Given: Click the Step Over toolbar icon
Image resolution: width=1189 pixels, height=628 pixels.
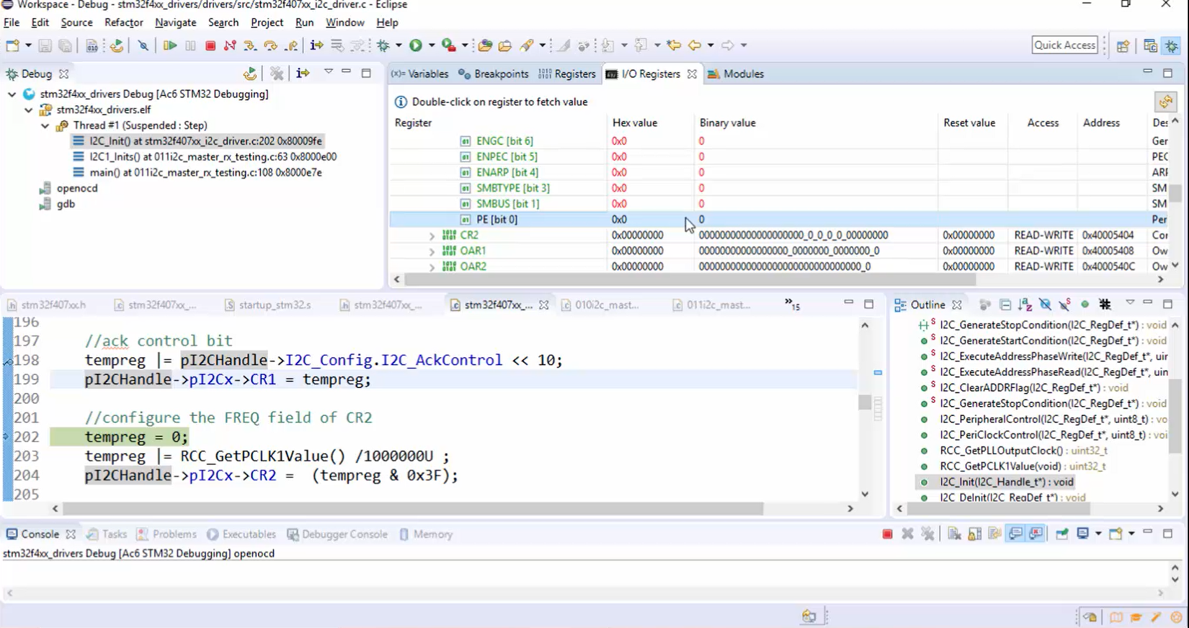Looking at the screenshot, I should tap(270, 45).
